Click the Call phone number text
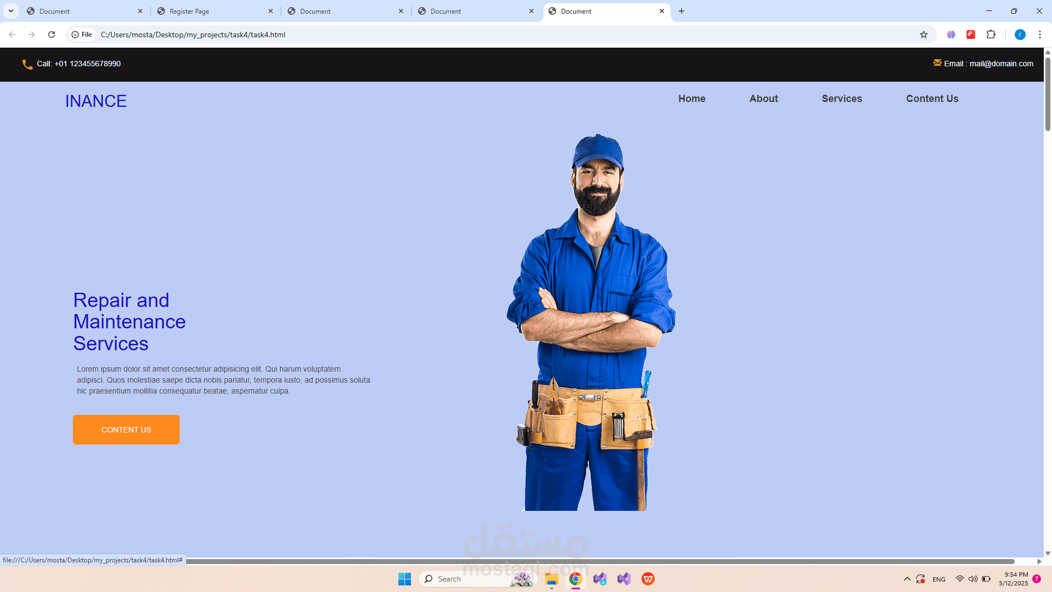This screenshot has width=1052, height=592. pos(79,64)
